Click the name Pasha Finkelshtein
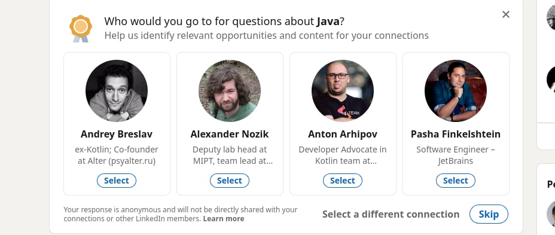This screenshot has height=235, width=555. pos(456,134)
